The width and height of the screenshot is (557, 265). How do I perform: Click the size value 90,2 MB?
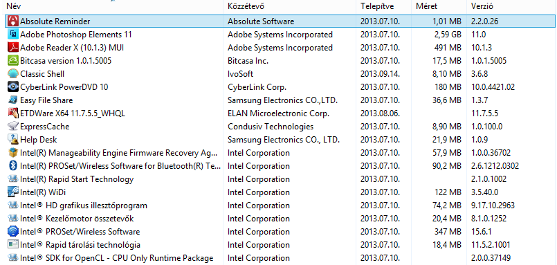tap(447, 166)
